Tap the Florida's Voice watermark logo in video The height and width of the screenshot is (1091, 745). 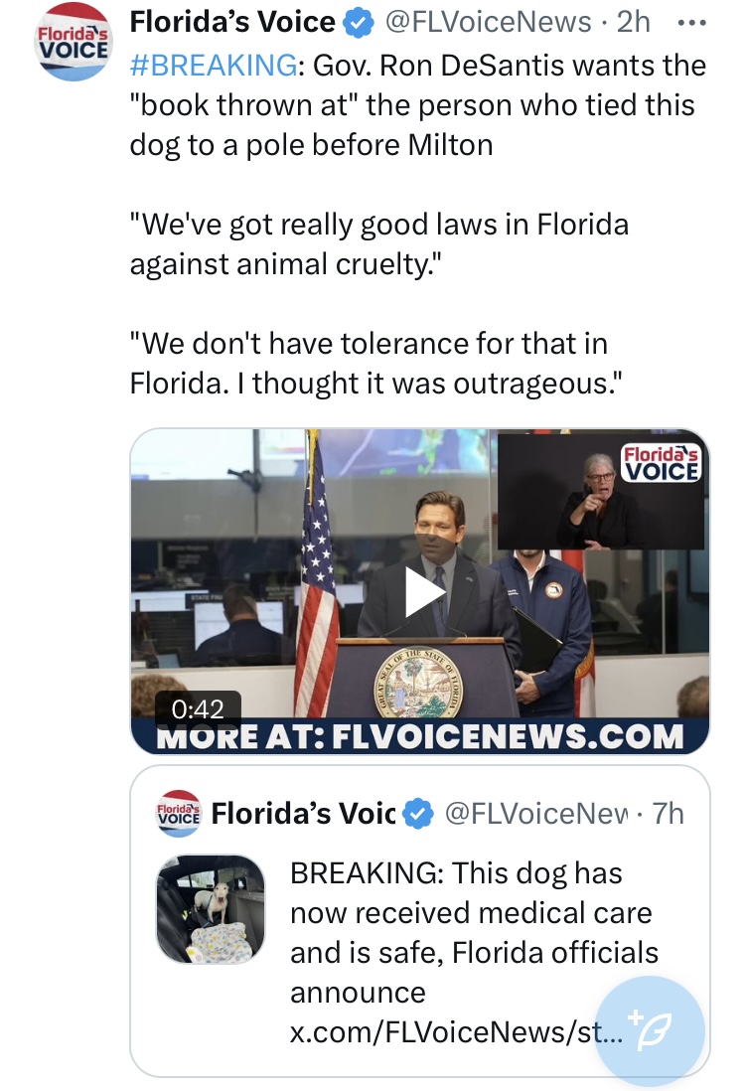click(x=661, y=463)
